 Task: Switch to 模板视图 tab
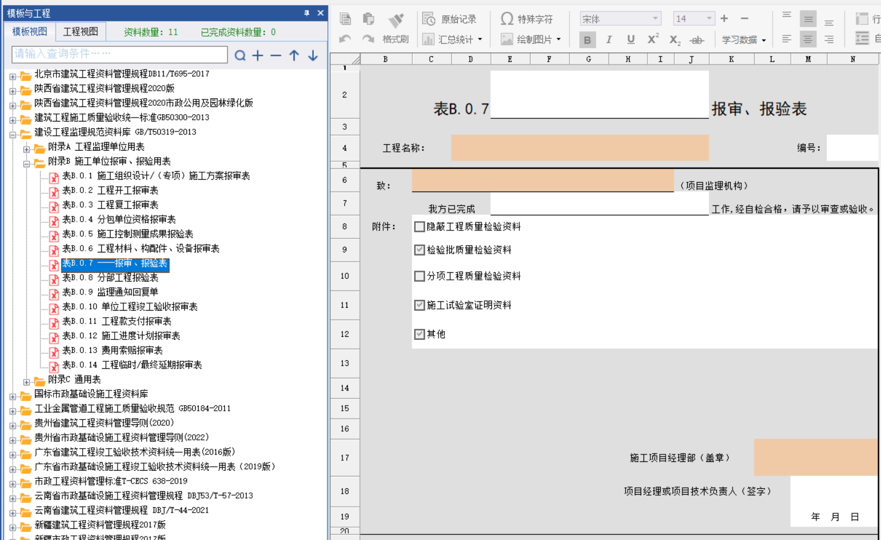(30, 31)
